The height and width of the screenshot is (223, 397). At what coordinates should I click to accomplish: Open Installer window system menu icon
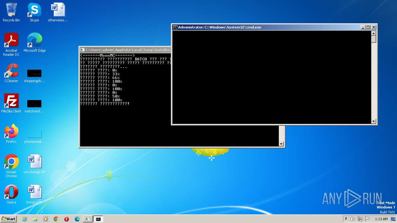pyautogui.click(x=83, y=50)
